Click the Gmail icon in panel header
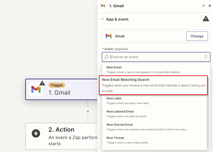Viewport: 213px width, 152px height. 103,6
